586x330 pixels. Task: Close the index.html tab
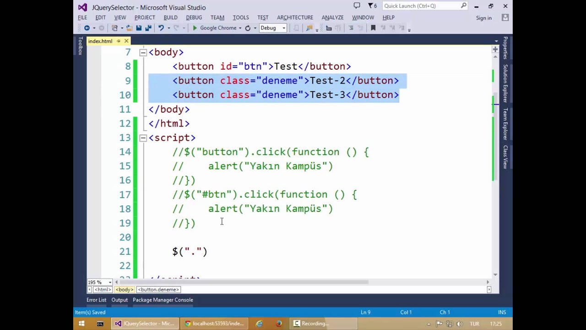pos(126,41)
